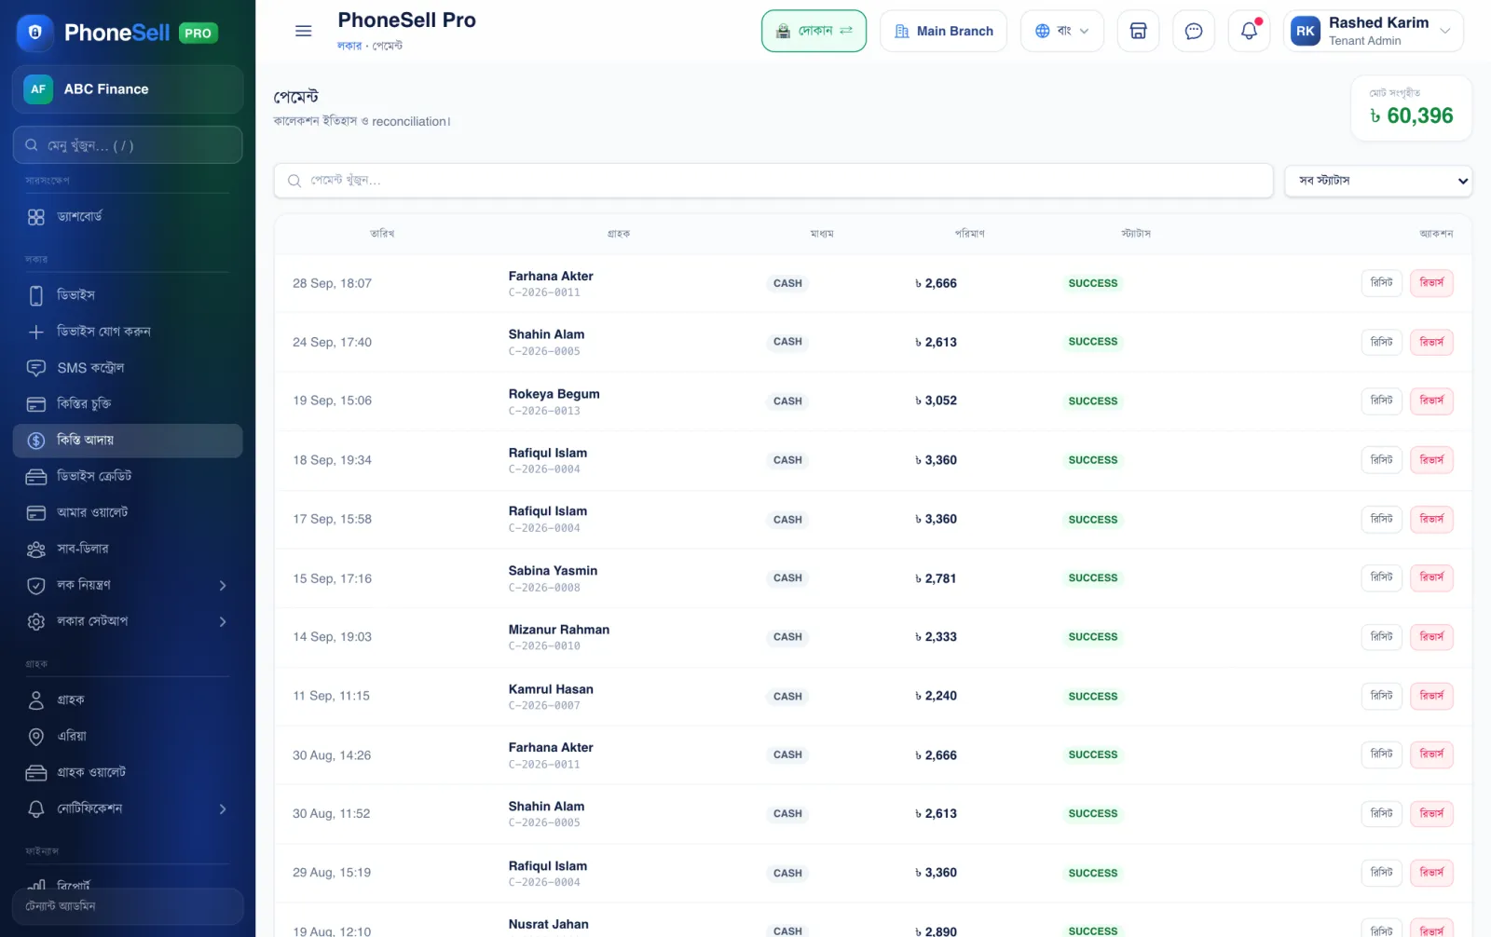Click the ডিভাইস phone icon in sidebar
This screenshot has width=1491, height=937.
point(35,295)
